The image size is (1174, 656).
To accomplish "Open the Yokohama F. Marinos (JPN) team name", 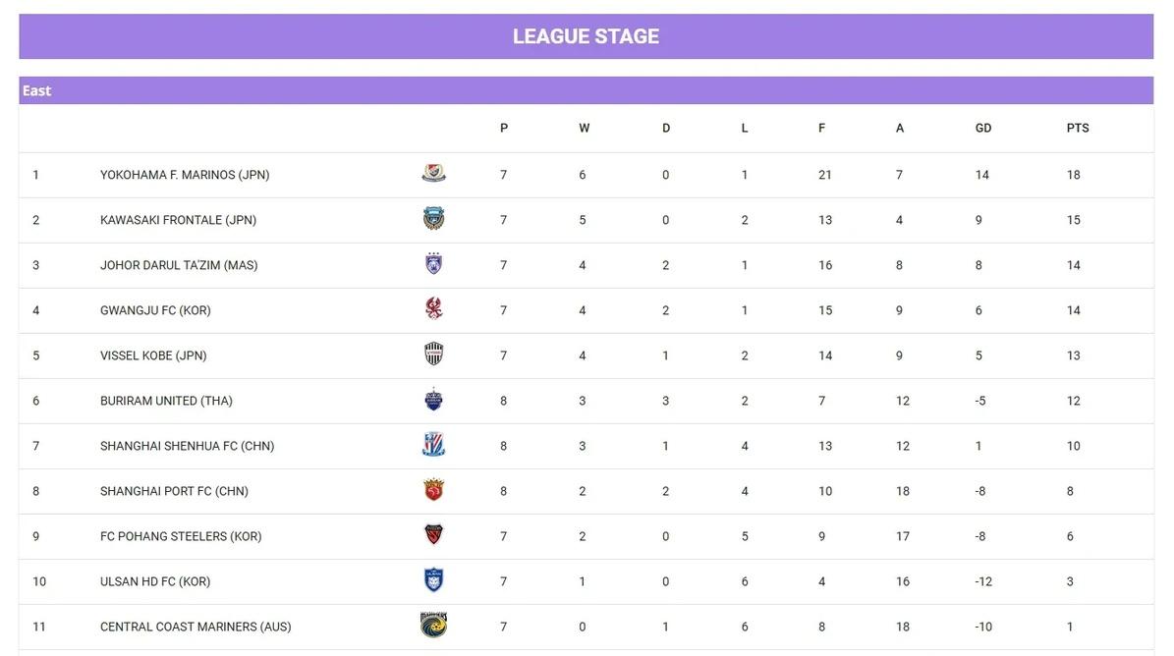I will click(x=185, y=175).
